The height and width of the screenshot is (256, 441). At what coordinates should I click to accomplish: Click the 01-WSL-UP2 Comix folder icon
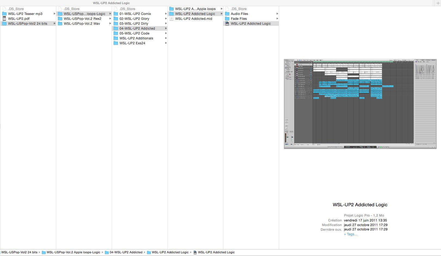click(116, 14)
